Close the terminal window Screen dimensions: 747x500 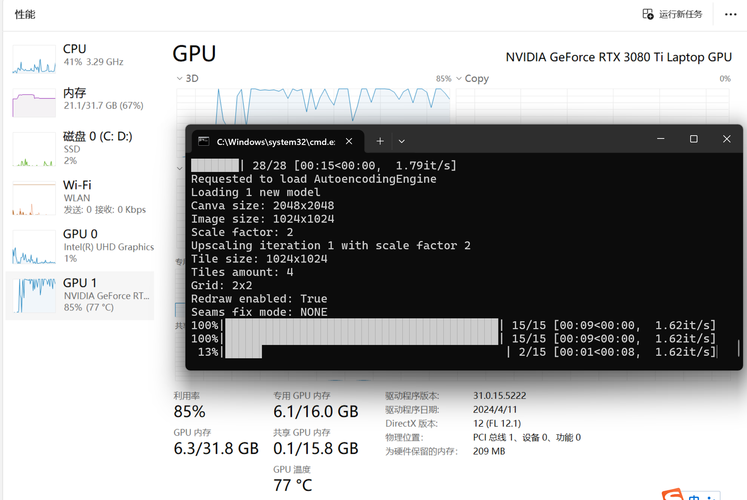coord(727,139)
